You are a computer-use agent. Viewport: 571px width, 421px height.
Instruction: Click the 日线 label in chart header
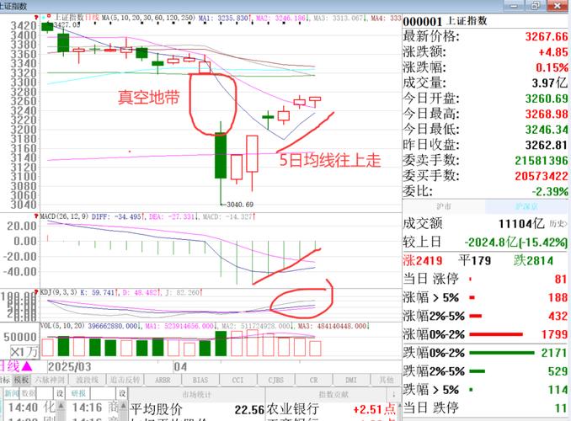tap(93, 18)
